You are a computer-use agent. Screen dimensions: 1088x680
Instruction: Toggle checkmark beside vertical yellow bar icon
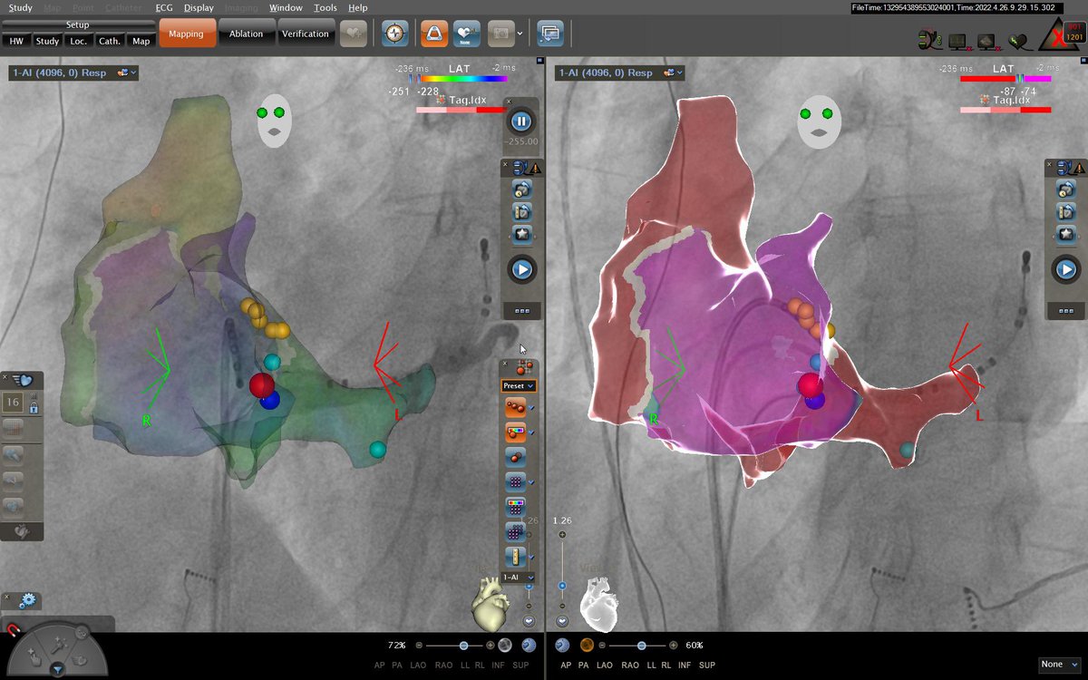point(531,556)
